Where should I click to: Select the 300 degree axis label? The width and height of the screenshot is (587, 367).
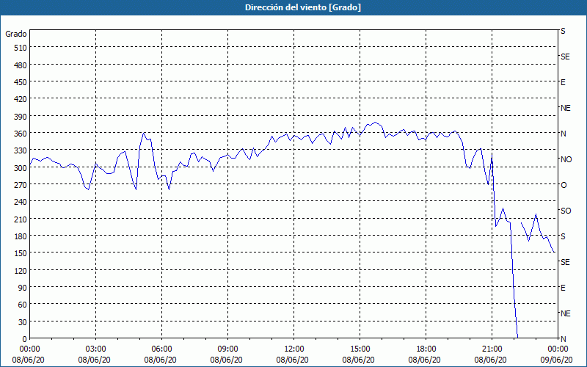(x=21, y=168)
